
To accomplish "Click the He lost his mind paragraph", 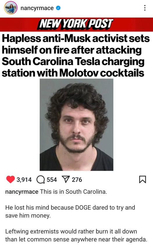I will (x=70, y=212).
